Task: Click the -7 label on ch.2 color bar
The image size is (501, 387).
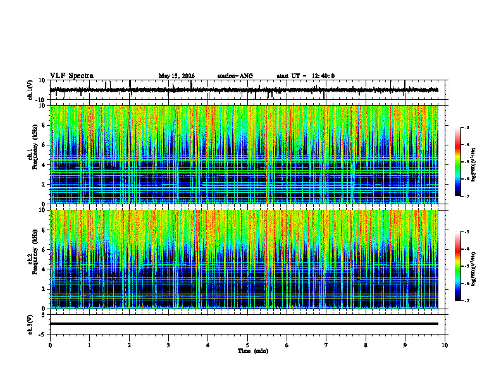Action: point(467,300)
